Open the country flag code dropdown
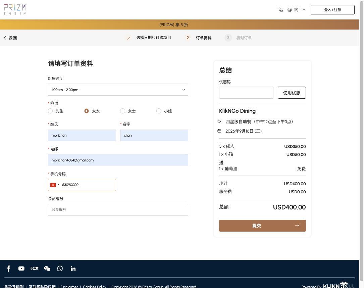Viewport: 364px width, 288px height. (55, 185)
